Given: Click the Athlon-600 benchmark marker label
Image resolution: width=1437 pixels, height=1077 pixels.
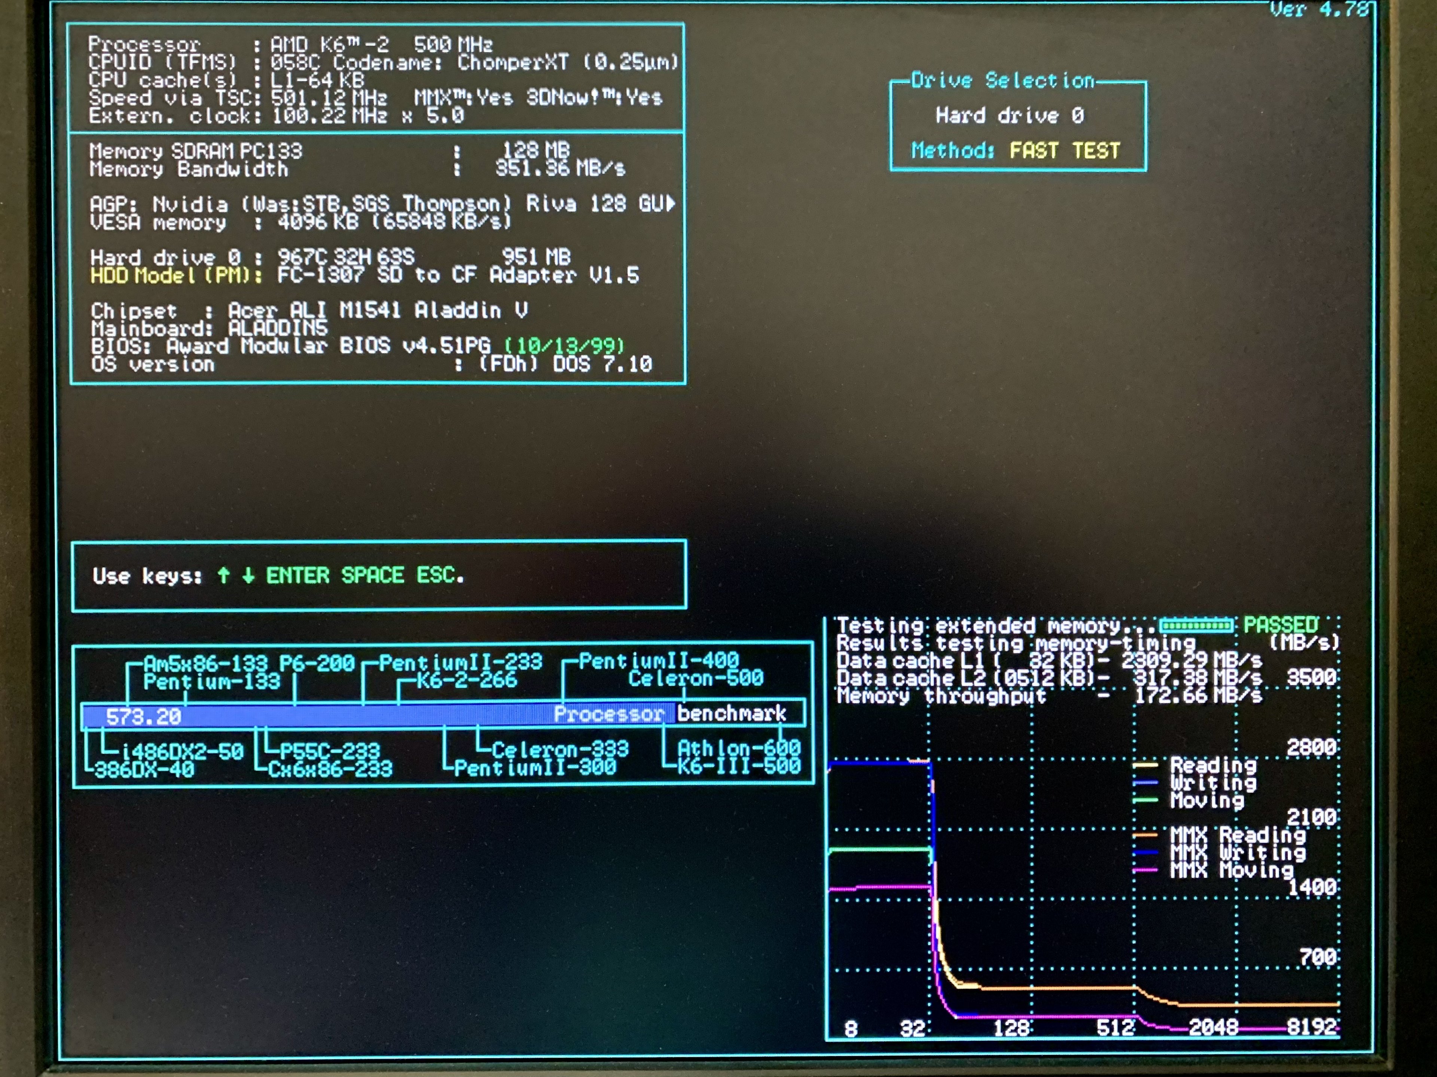Looking at the screenshot, I should click(x=739, y=749).
